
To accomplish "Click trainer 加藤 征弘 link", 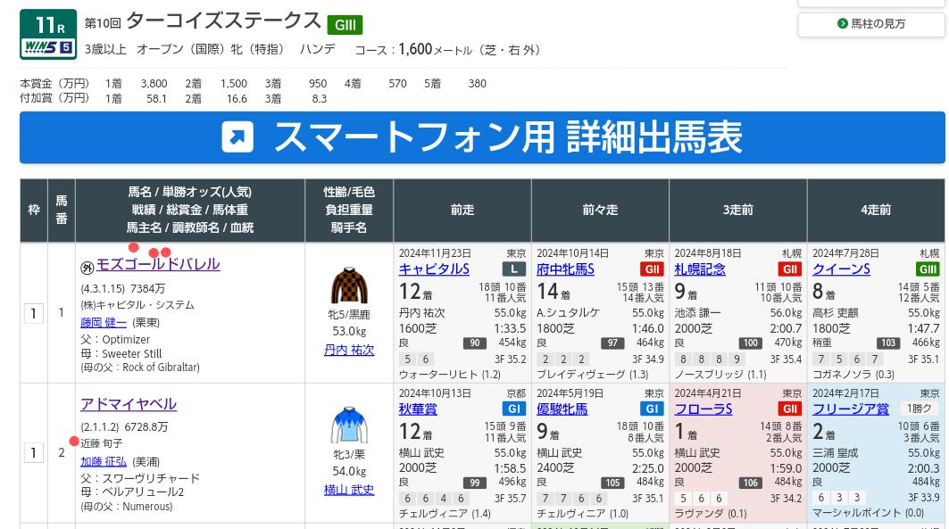I will point(104,462).
